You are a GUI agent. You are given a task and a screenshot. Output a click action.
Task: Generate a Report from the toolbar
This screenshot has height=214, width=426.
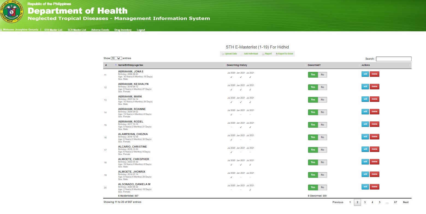(x=267, y=54)
